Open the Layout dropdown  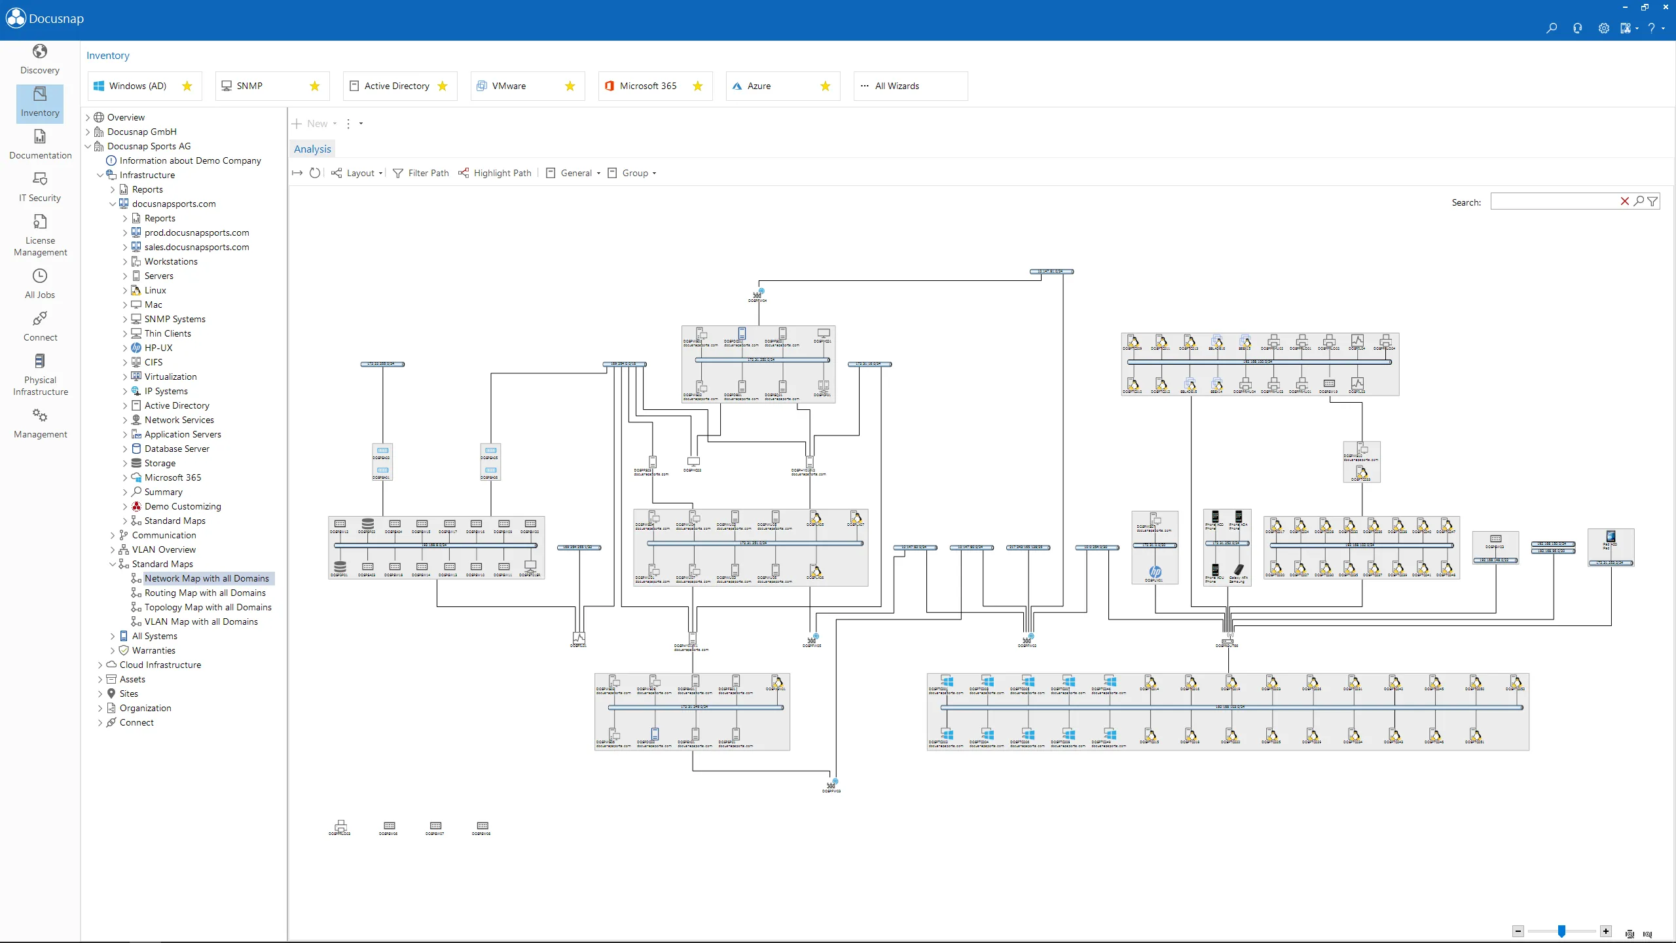(x=357, y=173)
